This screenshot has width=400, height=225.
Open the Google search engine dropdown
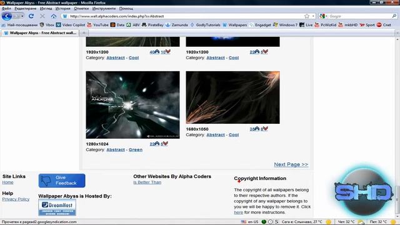coord(323,16)
